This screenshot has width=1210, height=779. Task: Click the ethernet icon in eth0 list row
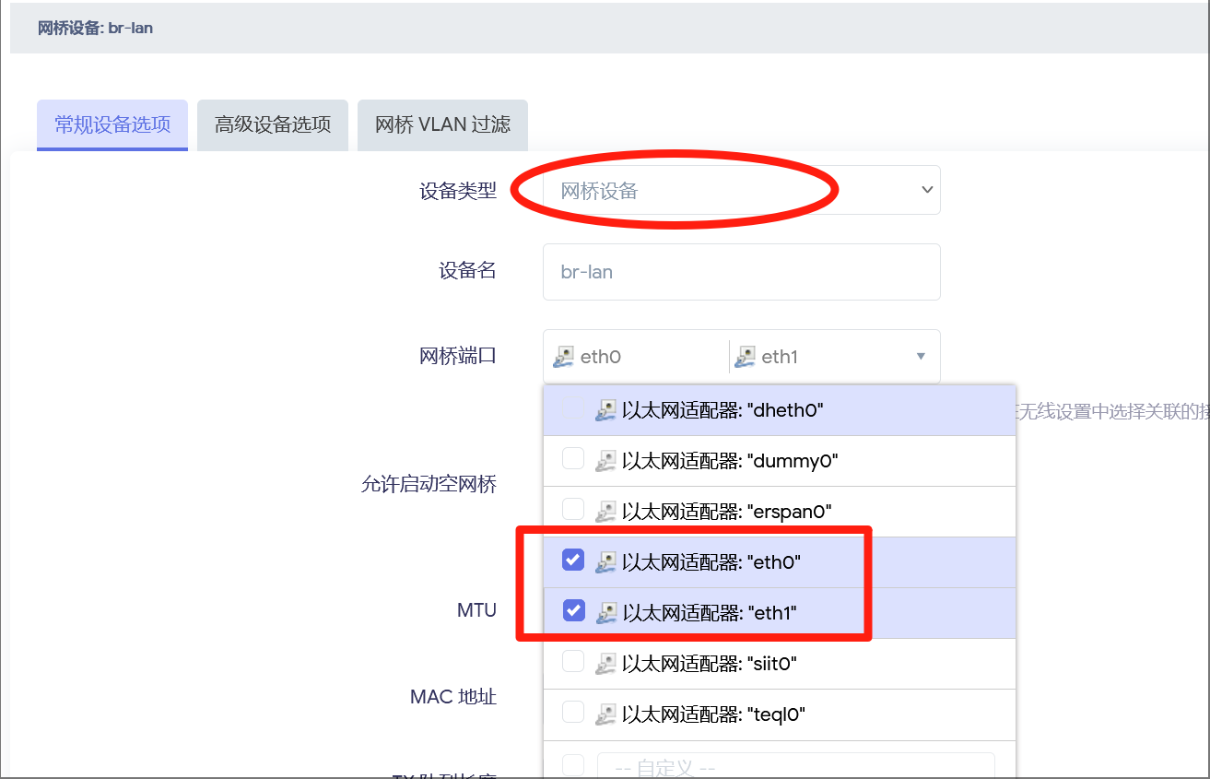click(605, 561)
